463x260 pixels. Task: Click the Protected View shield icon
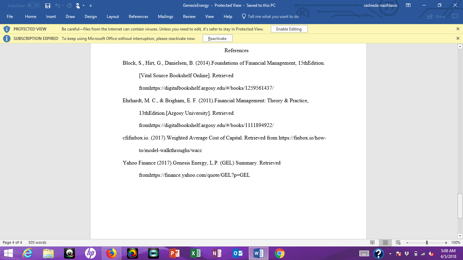[7, 29]
